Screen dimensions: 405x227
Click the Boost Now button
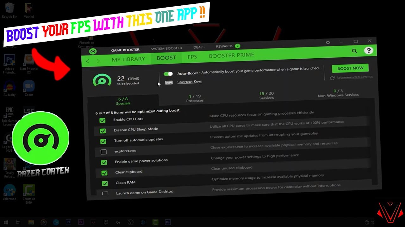click(350, 68)
